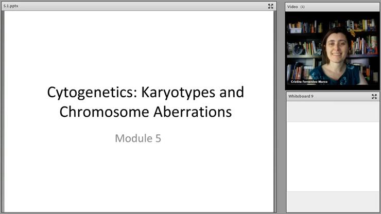This screenshot has height=214, width=381.
Task: Click the gray bottom strip of the whiteboard
Action: 332,202
